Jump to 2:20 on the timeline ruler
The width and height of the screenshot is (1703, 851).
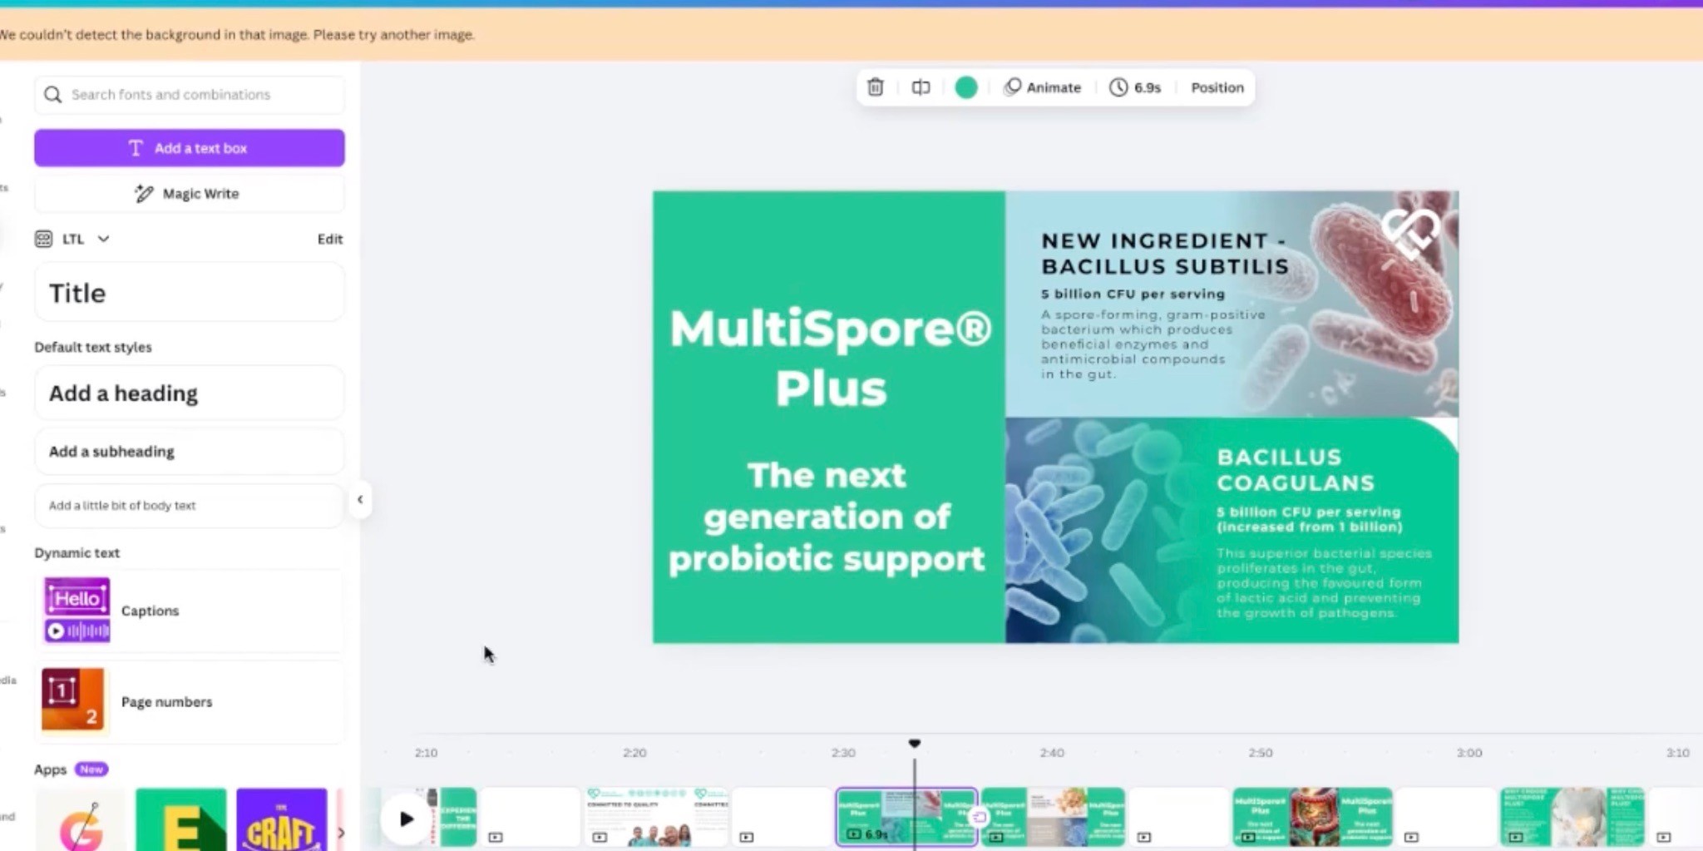(634, 753)
